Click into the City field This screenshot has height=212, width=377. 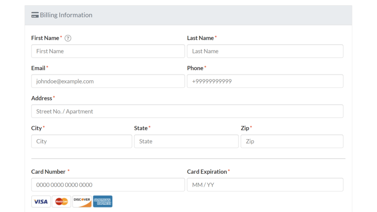81,141
